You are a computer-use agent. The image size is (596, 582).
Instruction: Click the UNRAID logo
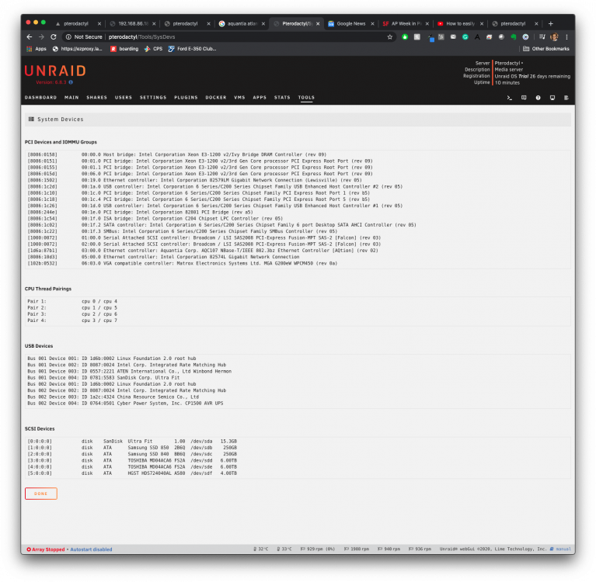55,71
